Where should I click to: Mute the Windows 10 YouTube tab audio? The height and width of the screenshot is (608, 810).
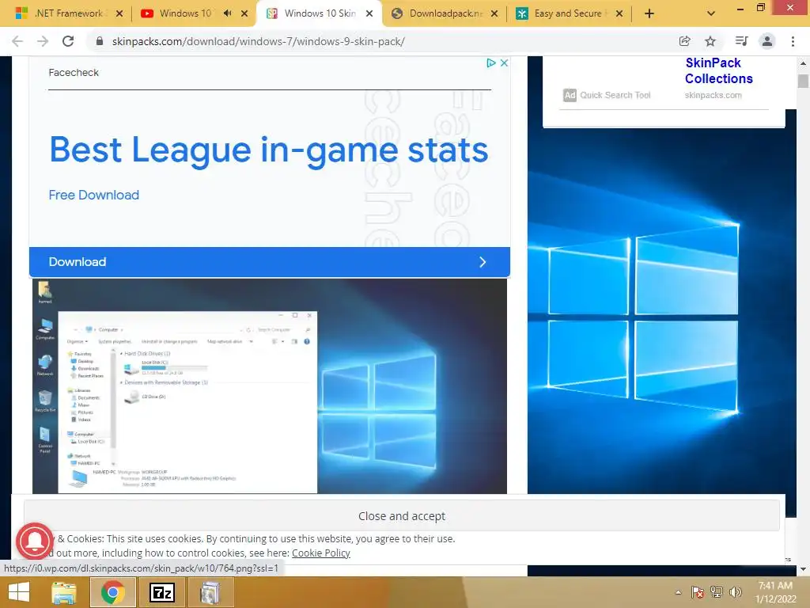coord(227,13)
